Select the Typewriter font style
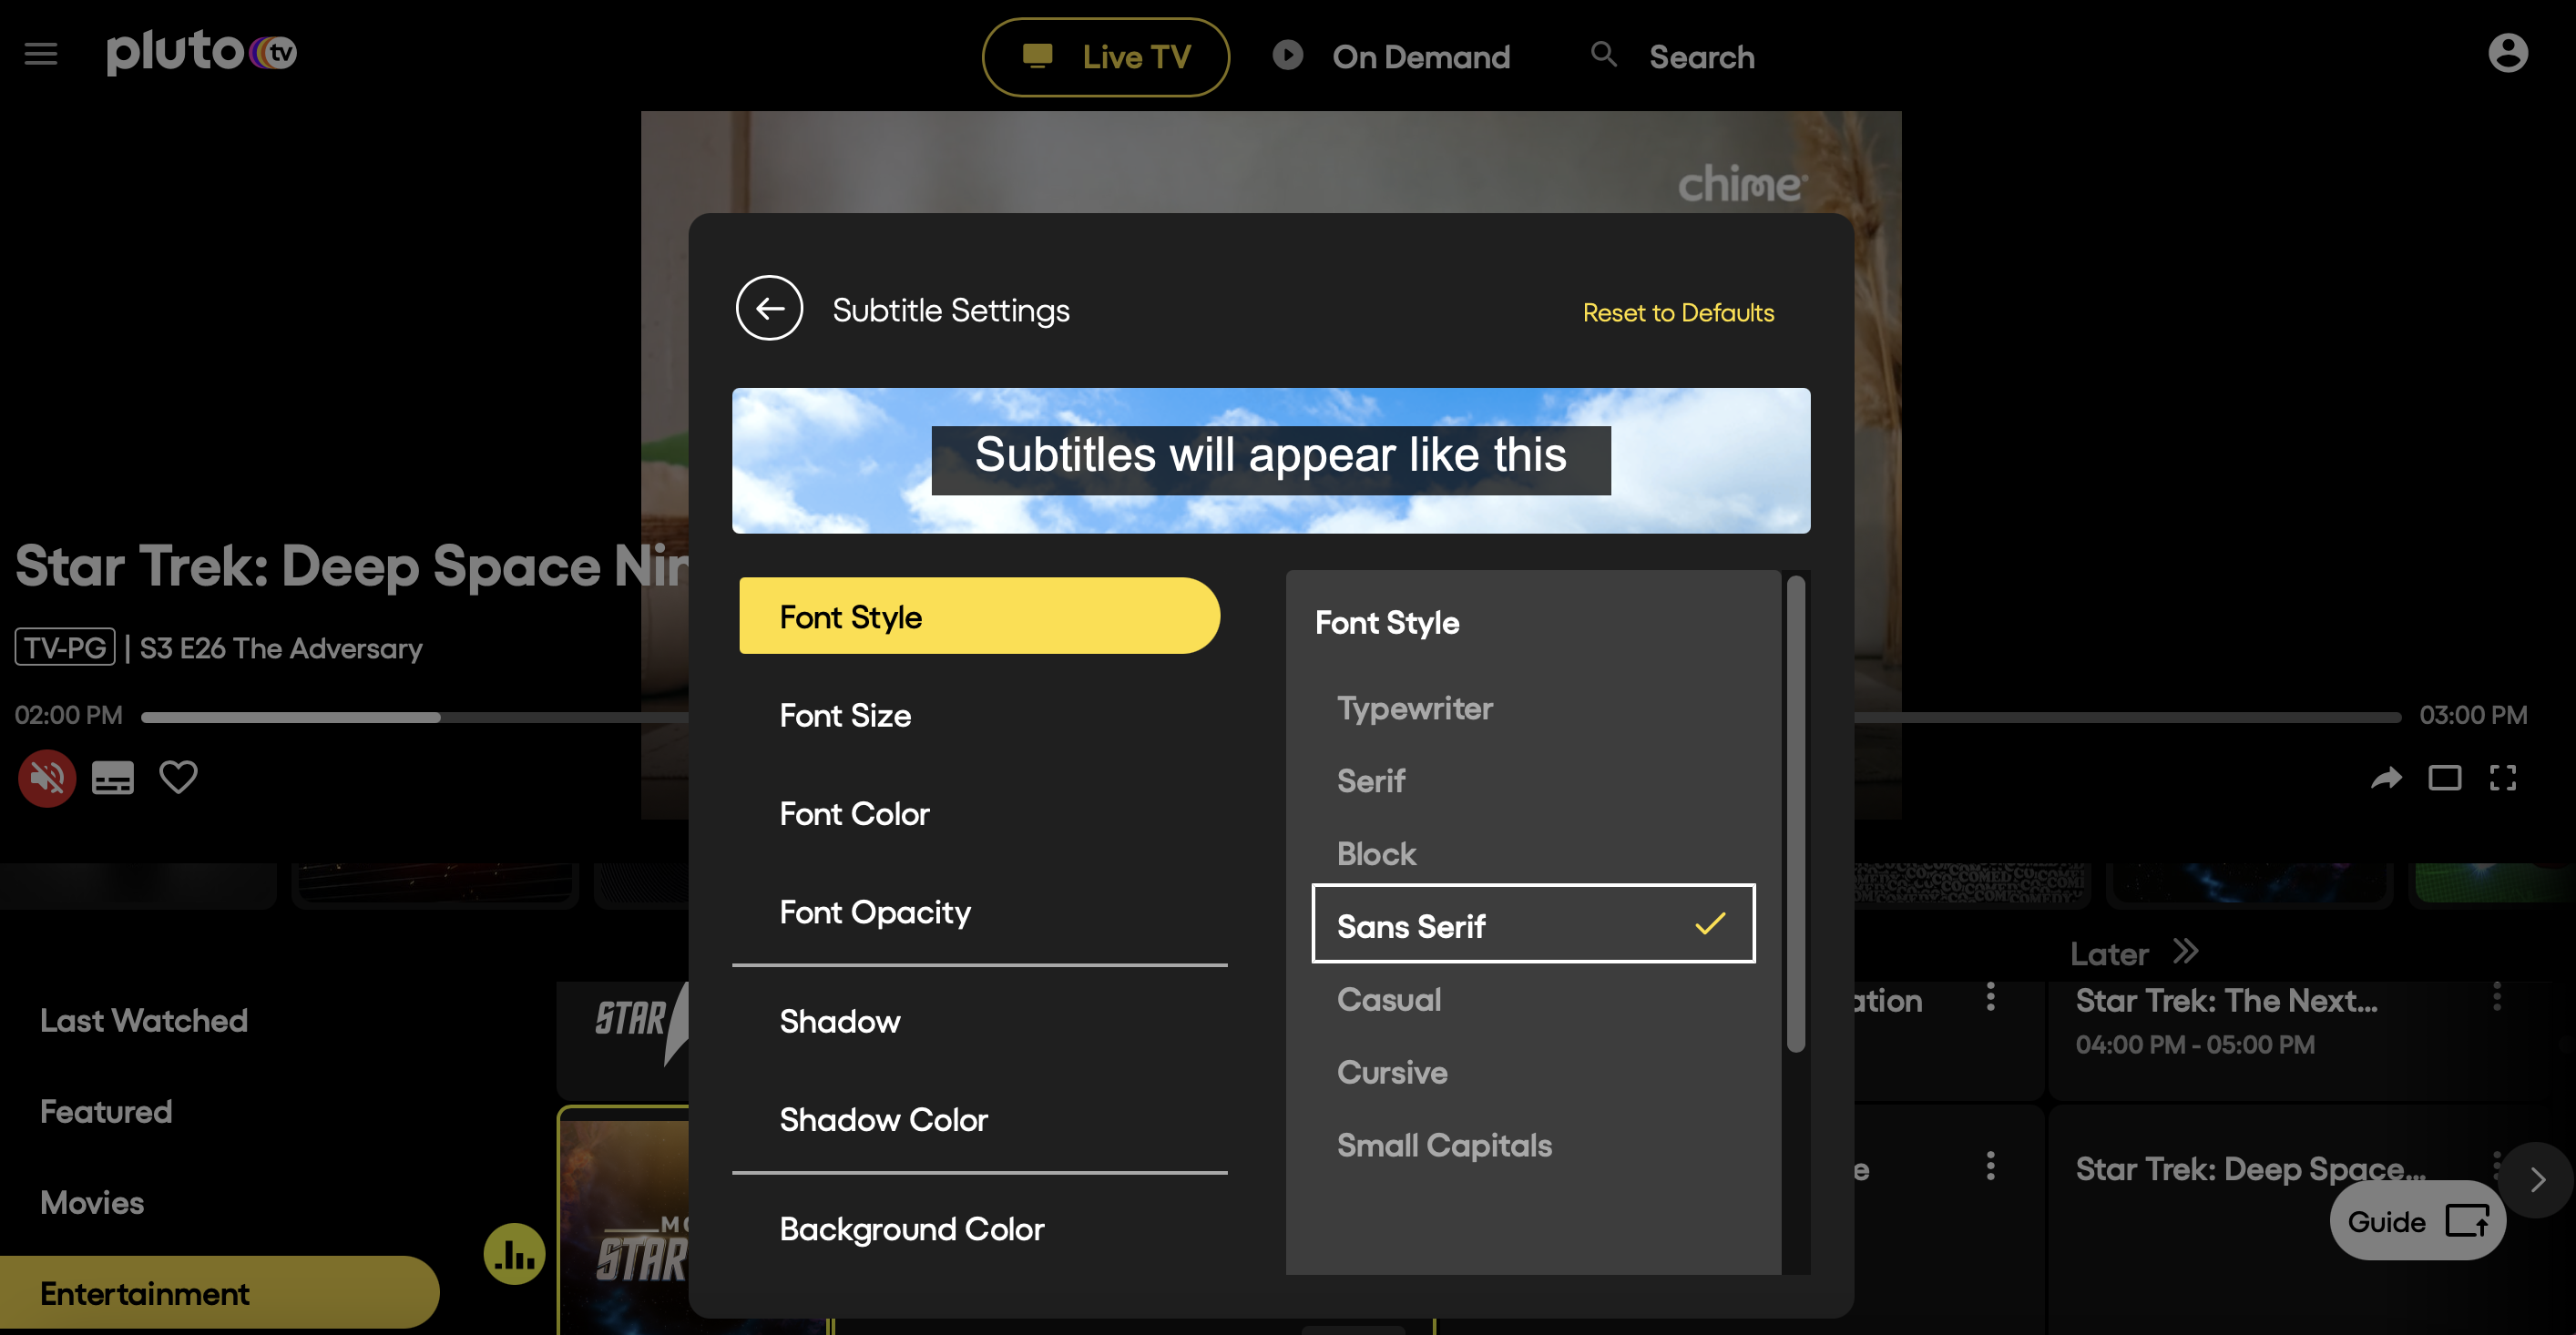The width and height of the screenshot is (2576, 1335). (1415, 708)
